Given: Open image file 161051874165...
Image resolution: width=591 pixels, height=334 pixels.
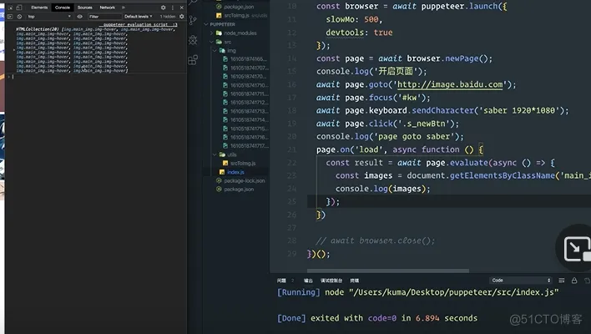Looking at the screenshot, I should (249, 59).
